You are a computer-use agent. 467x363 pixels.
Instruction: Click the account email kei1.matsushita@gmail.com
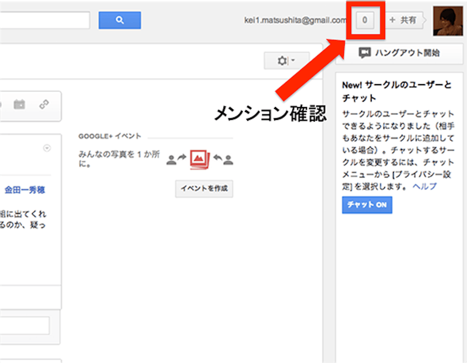(295, 20)
